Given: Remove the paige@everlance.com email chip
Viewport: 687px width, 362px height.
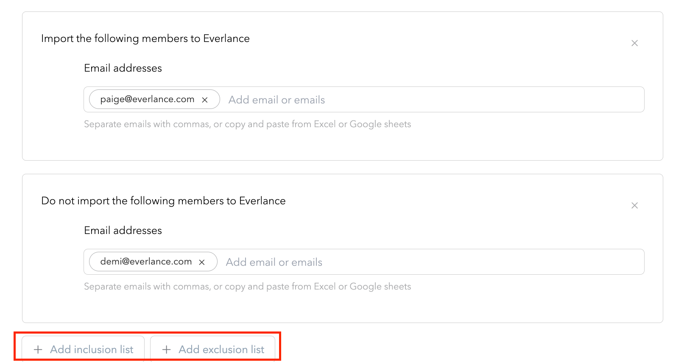Looking at the screenshot, I should click(205, 100).
